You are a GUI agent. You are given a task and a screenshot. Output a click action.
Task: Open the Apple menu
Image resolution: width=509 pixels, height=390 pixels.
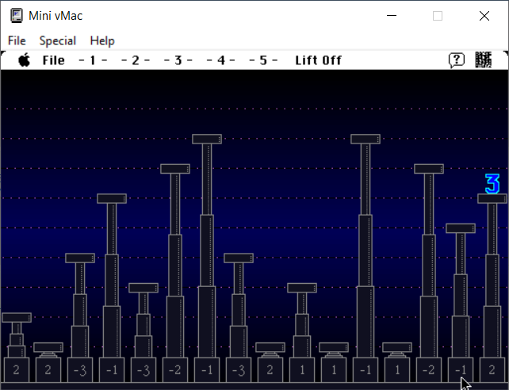(25, 60)
